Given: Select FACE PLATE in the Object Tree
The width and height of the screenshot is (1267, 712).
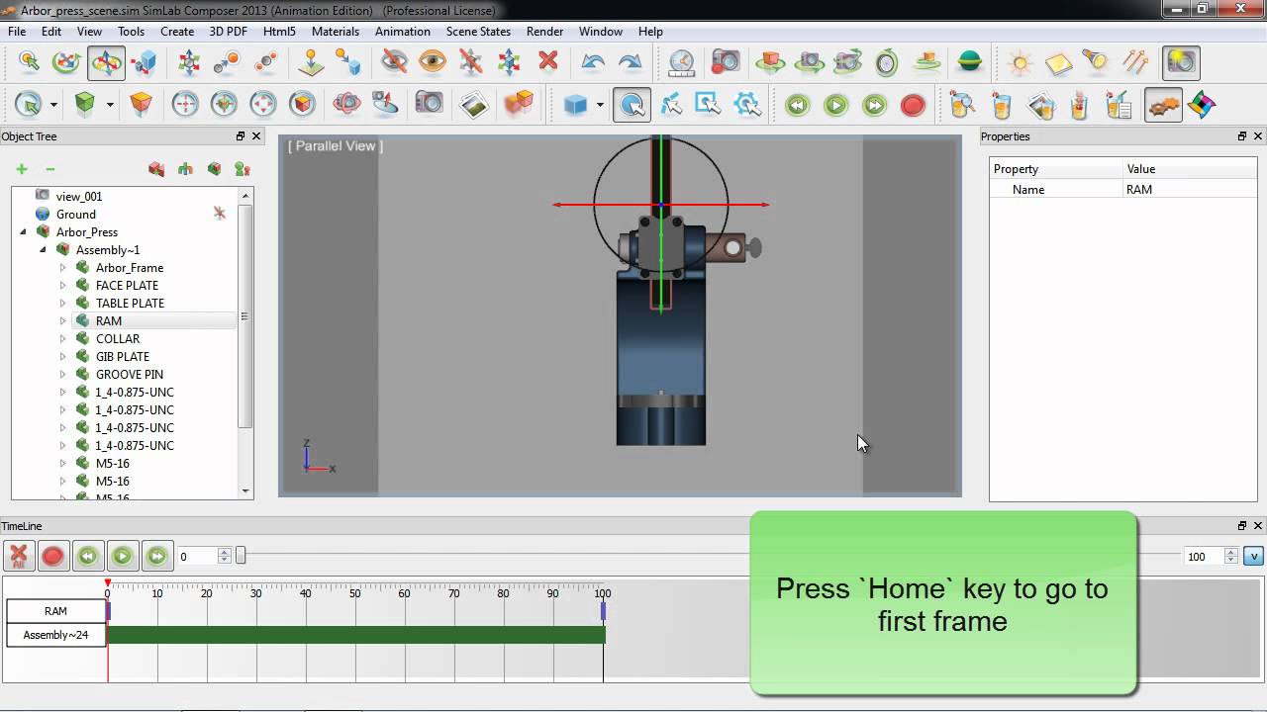Looking at the screenshot, I should [127, 285].
